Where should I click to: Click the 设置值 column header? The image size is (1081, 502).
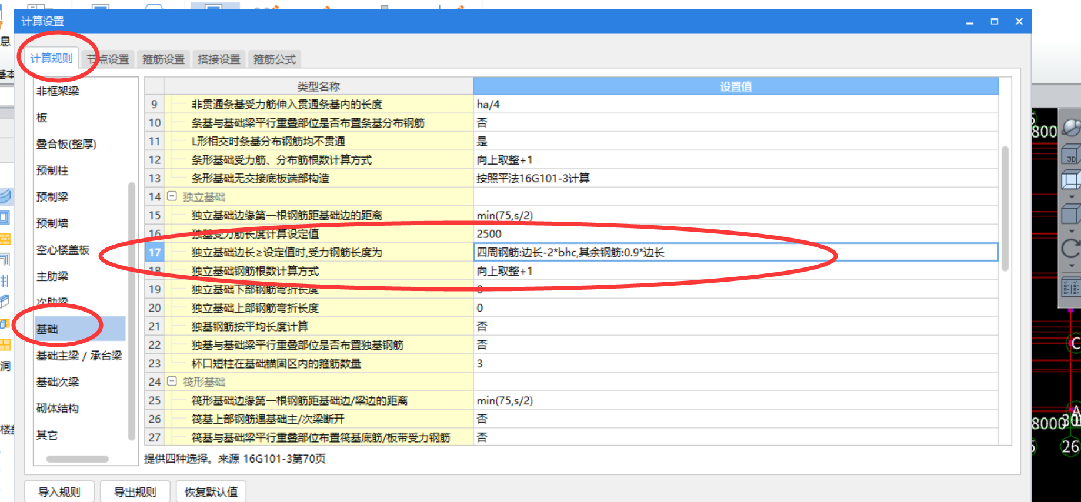pos(736,86)
